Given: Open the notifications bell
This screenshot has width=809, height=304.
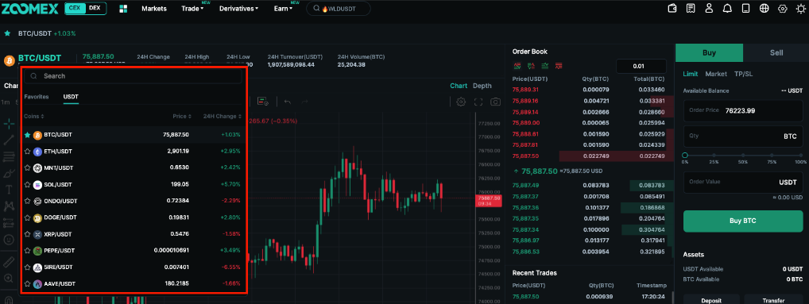Looking at the screenshot, I should tap(727, 9).
